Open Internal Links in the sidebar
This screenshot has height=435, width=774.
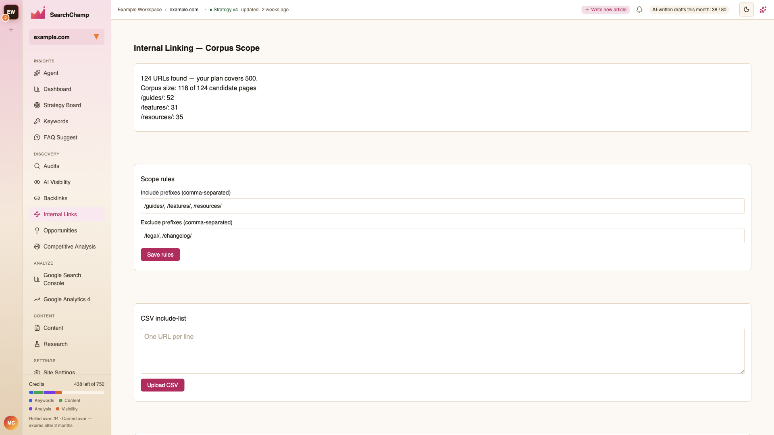(67, 214)
